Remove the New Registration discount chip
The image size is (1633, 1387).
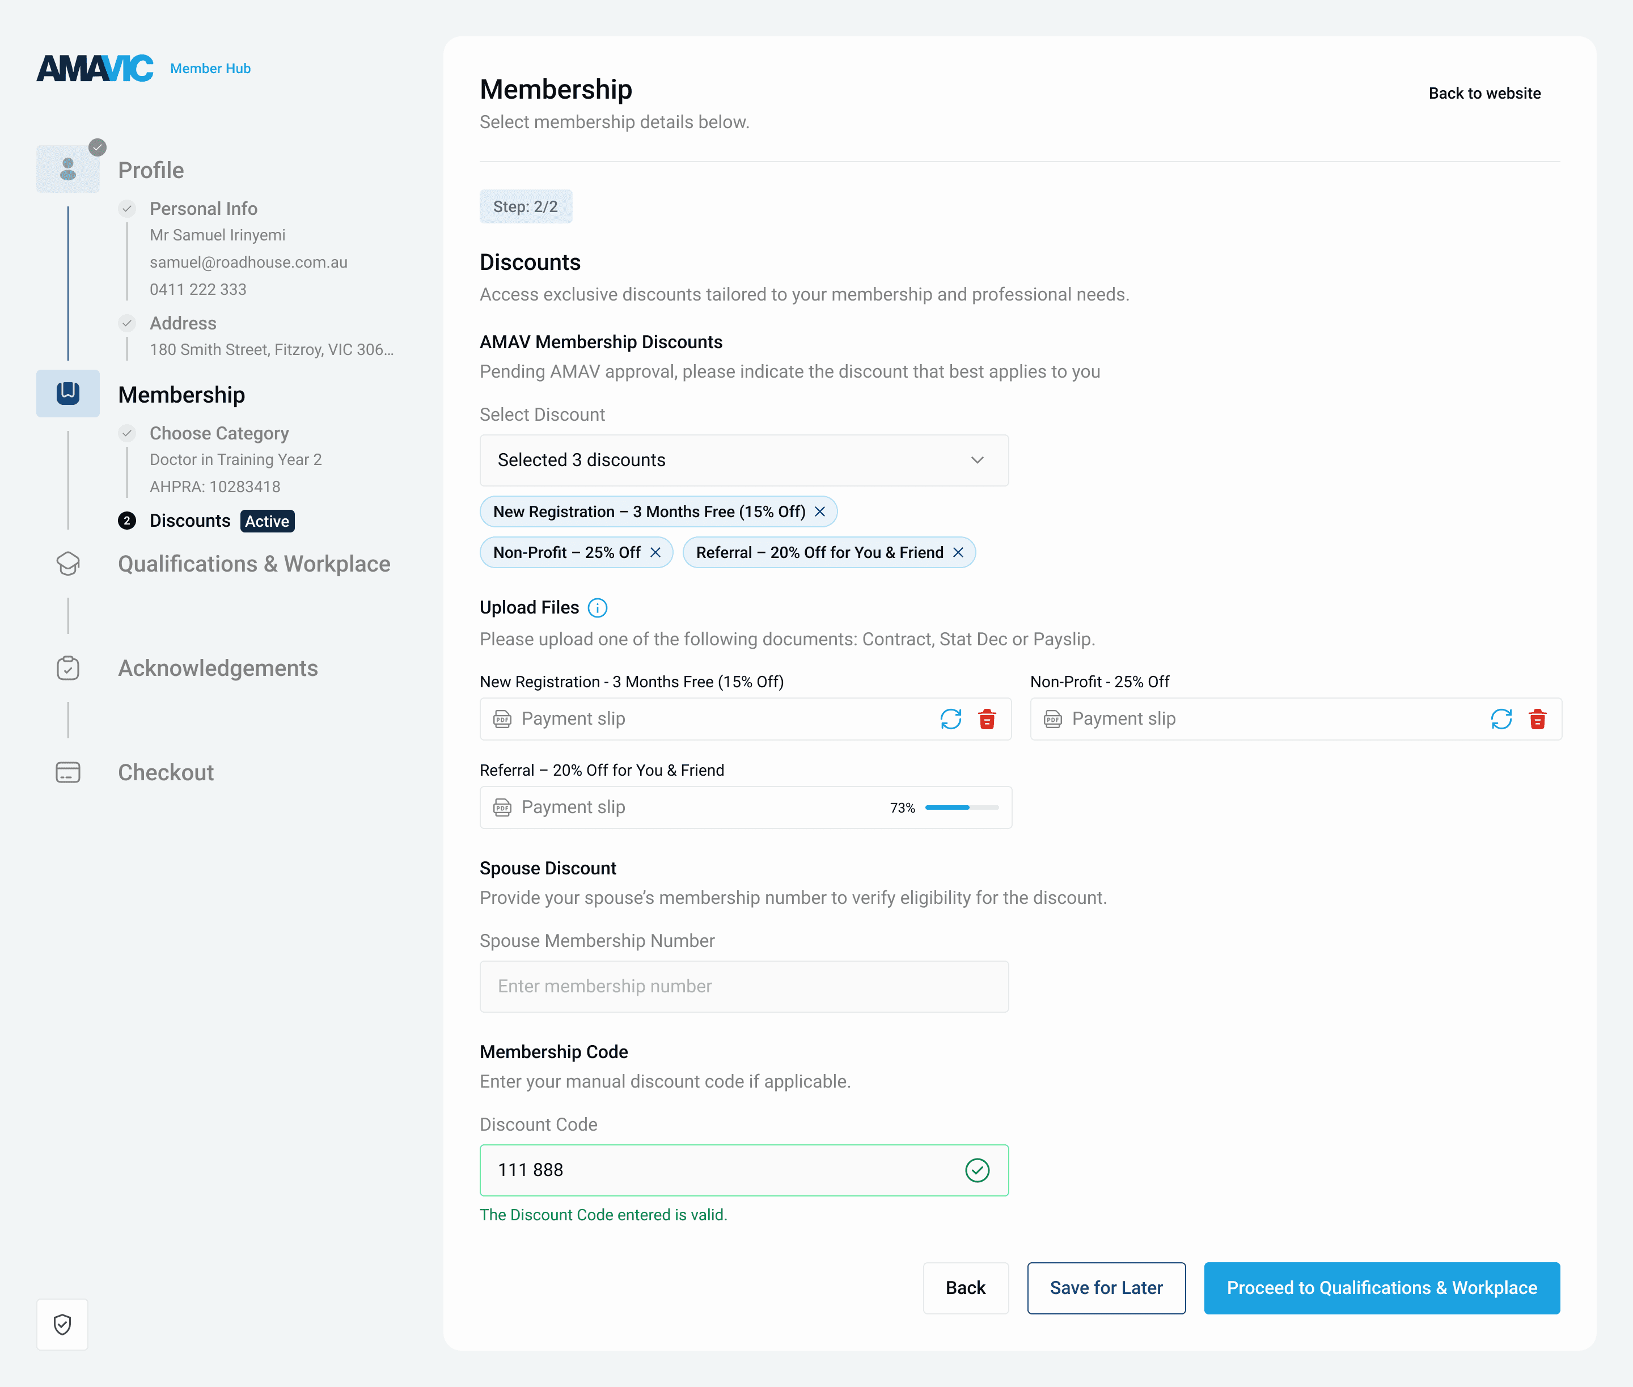click(x=820, y=512)
